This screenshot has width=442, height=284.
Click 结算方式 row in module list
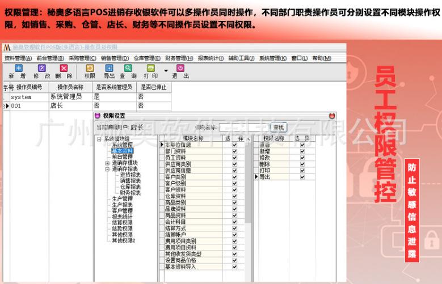(x=201, y=228)
